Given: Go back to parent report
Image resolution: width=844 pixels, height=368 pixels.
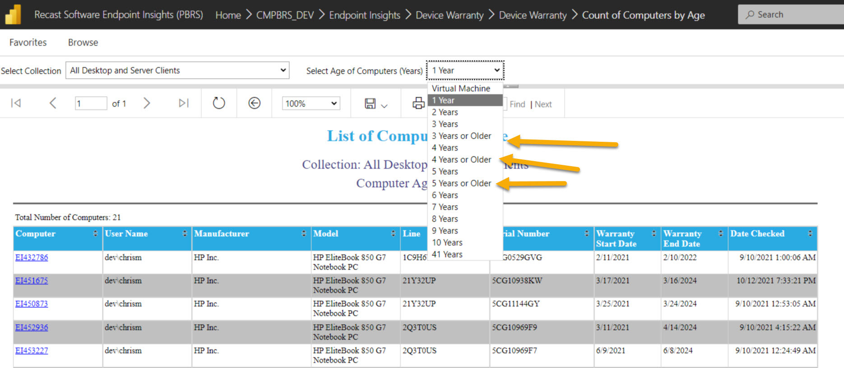Looking at the screenshot, I should [255, 103].
